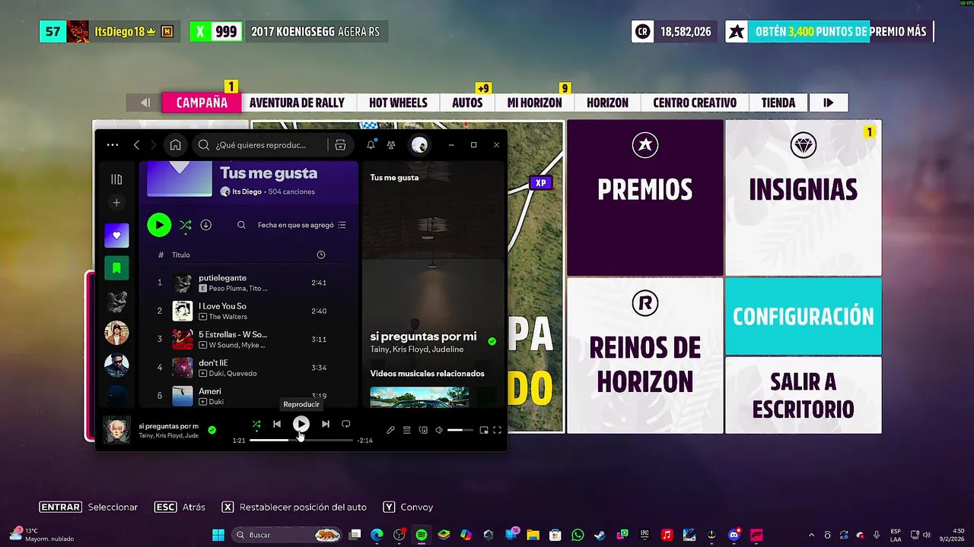Screen dimensions: 974x547
Task: Open the mini player
Action: tap(483, 430)
